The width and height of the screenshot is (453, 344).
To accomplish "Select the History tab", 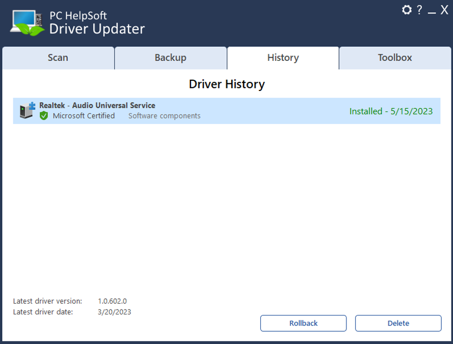I will [x=283, y=58].
